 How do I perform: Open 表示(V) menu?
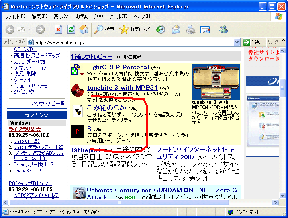coord(61,16)
